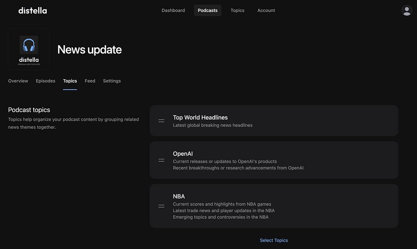Click the Podcast topics section heading
The height and width of the screenshot is (249, 417).
pyautogui.click(x=29, y=110)
